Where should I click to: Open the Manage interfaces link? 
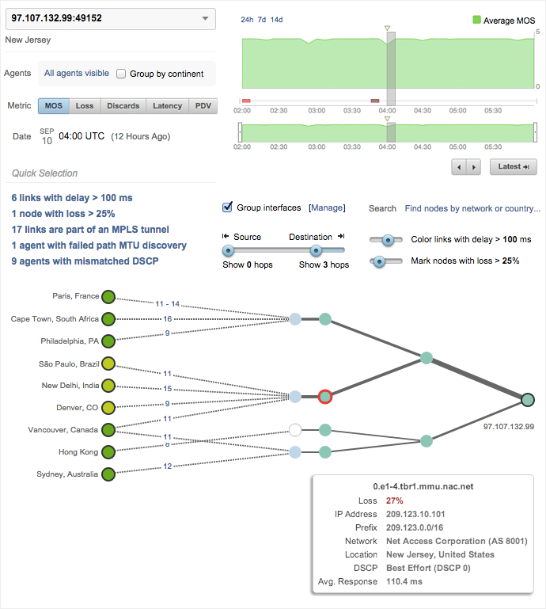[327, 208]
